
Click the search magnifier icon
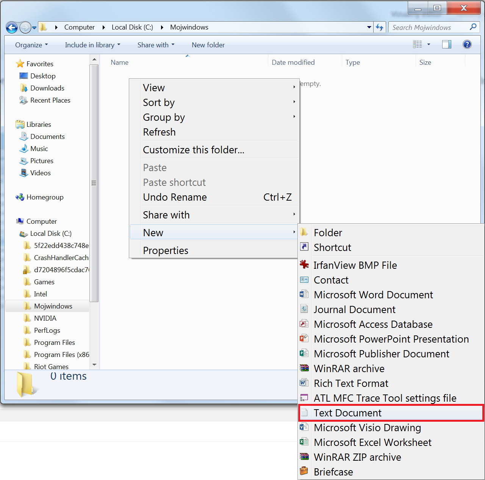(x=473, y=27)
